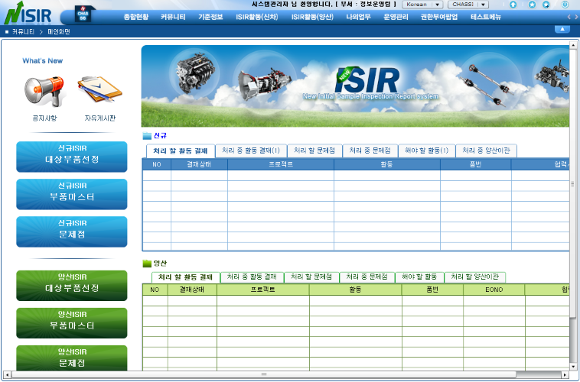Select the 양산 해야 할 활동 tab

pyautogui.click(x=419, y=277)
